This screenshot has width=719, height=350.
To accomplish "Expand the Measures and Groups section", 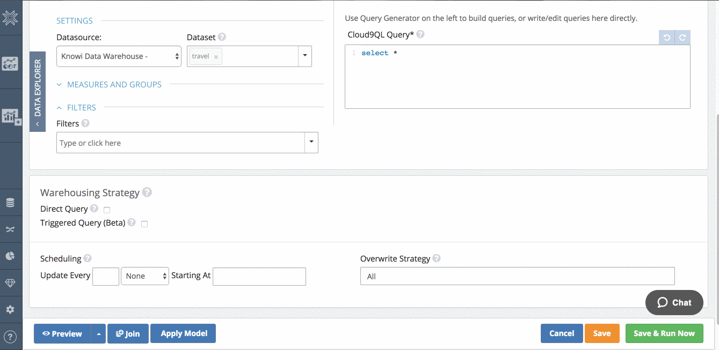I will 109,85.
